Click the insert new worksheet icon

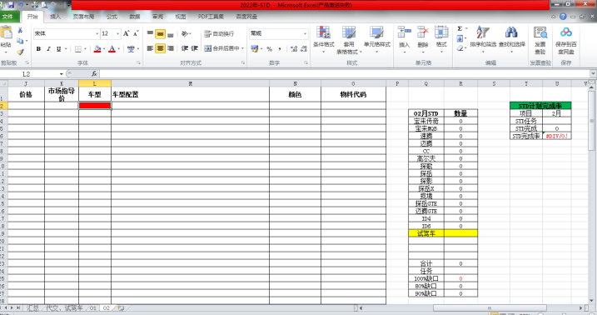121,307
